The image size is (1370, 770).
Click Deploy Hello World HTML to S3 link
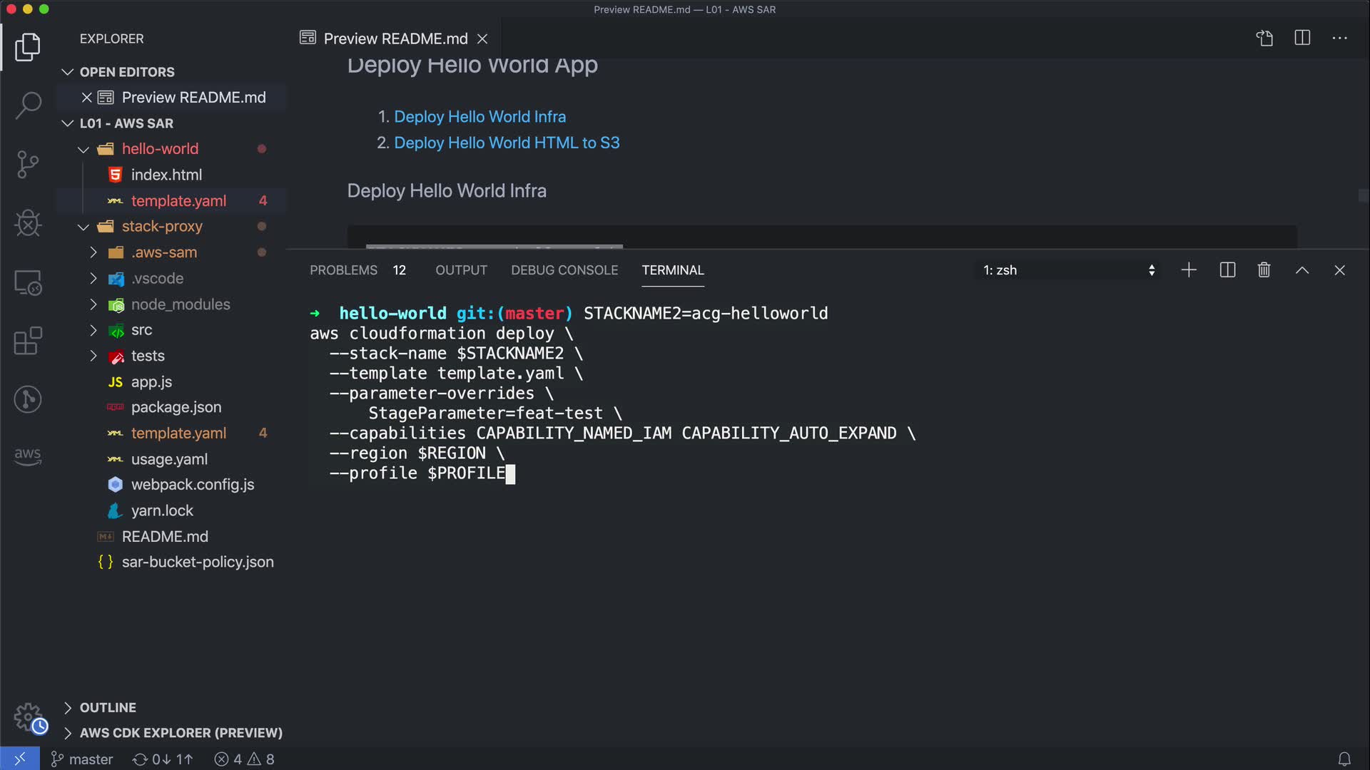(x=507, y=143)
